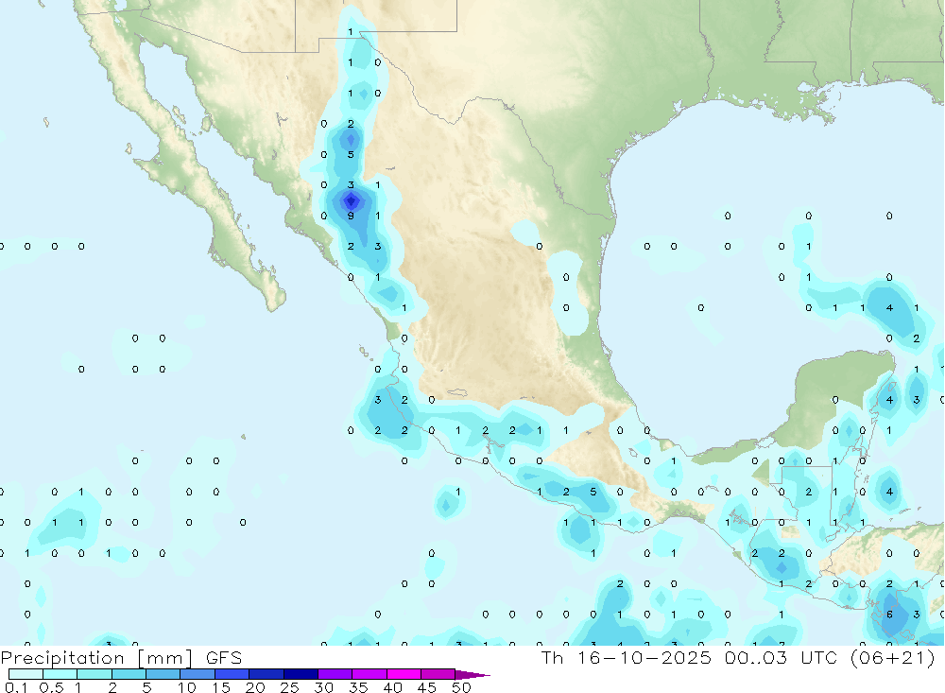Click the 0.1–0.5 mm legend color box

[26, 674]
